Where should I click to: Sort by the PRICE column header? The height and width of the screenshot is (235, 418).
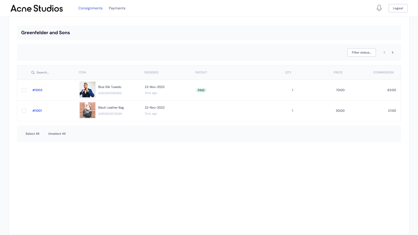[x=338, y=72]
